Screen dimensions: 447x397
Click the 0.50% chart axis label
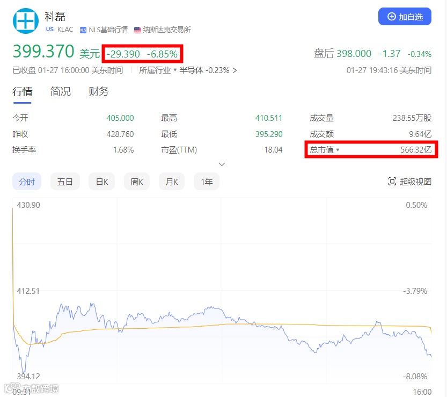click(416, 205)
